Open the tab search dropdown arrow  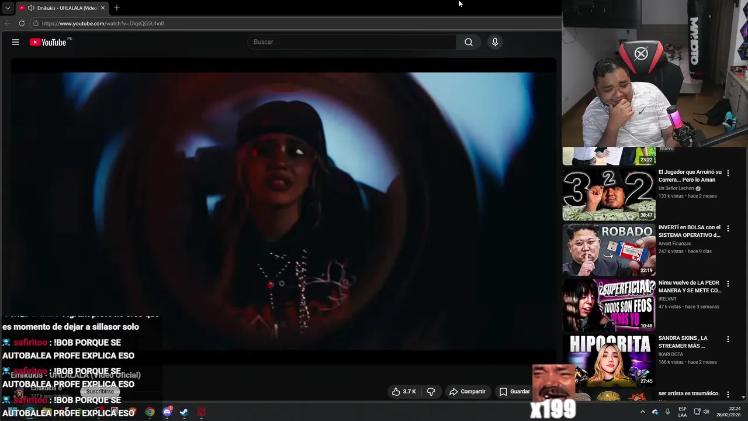[8, 8]
